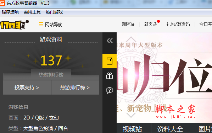Screen dimensions: 212x133
Task: Click the 热游排行榜 > button
Action: click(75, 87)
